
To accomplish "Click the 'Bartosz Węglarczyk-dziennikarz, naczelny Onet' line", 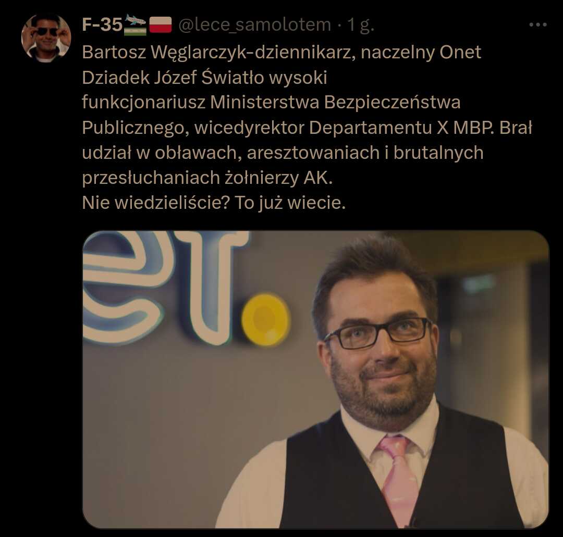I will coord(281,53).
